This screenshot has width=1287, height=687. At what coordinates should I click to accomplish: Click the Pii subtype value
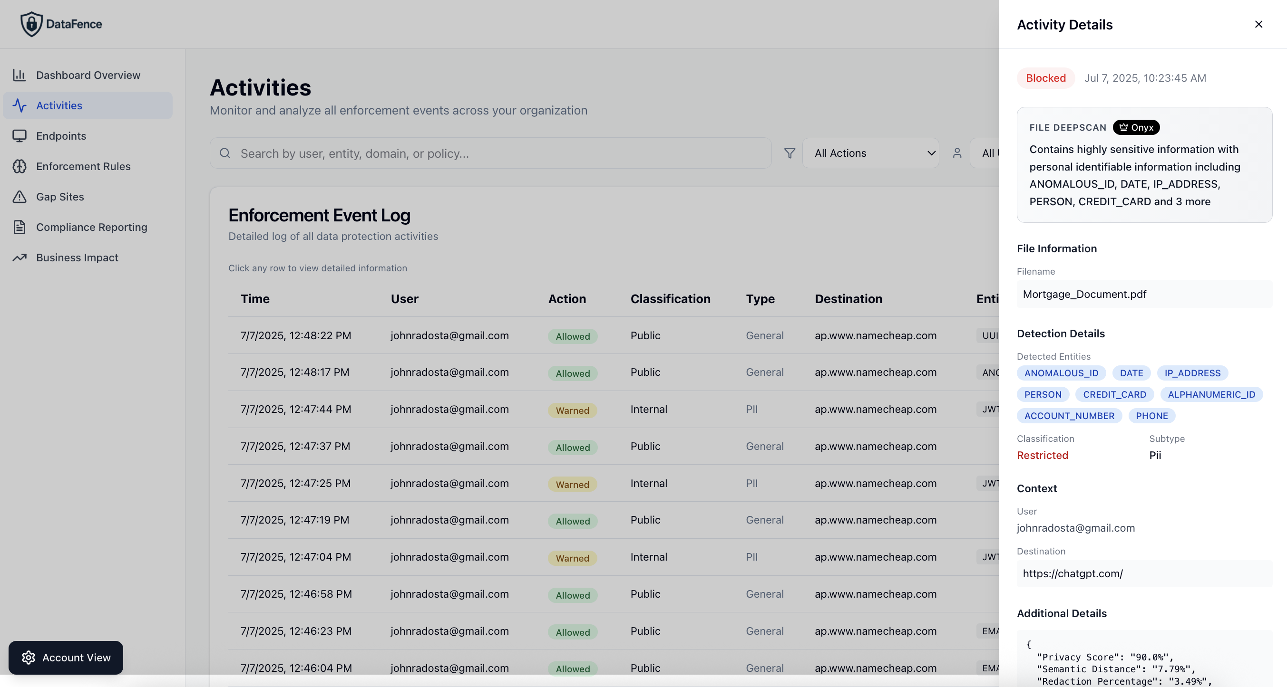(x=1155, y=455)
